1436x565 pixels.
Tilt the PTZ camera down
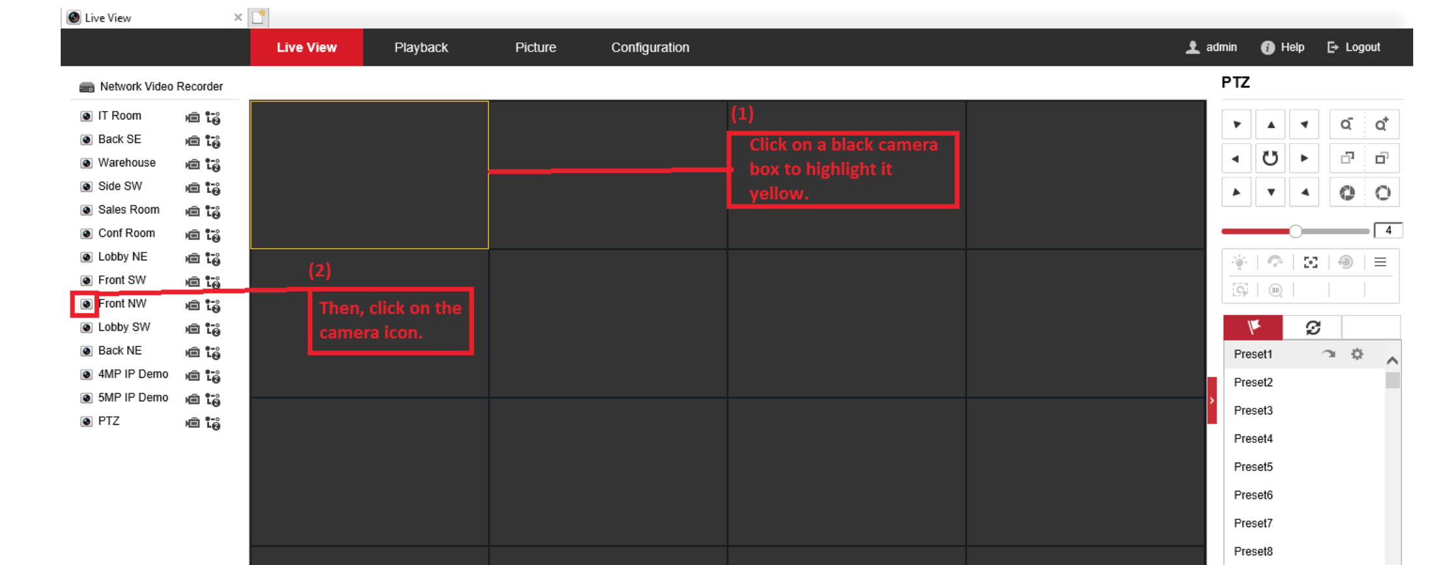(1270, 192)
